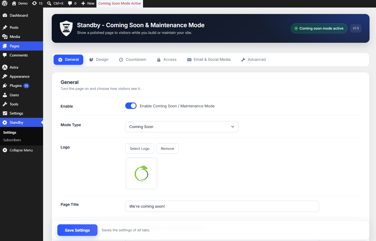376x241 pixels.
Task: Click the Page Title input field
Action: click(222, 206)
